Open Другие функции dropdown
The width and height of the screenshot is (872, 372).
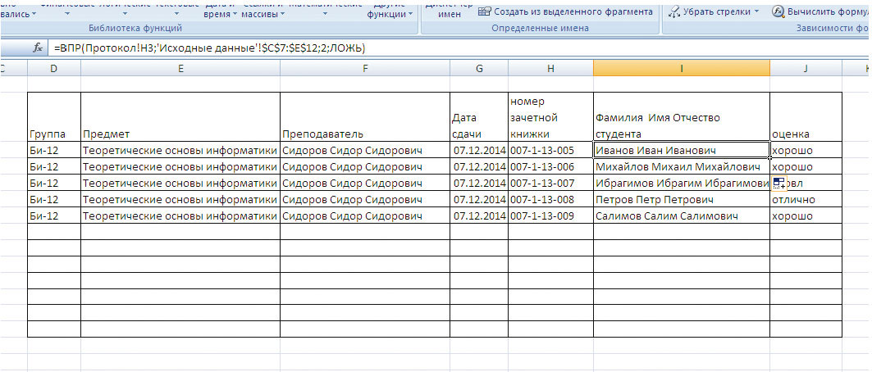410,14
